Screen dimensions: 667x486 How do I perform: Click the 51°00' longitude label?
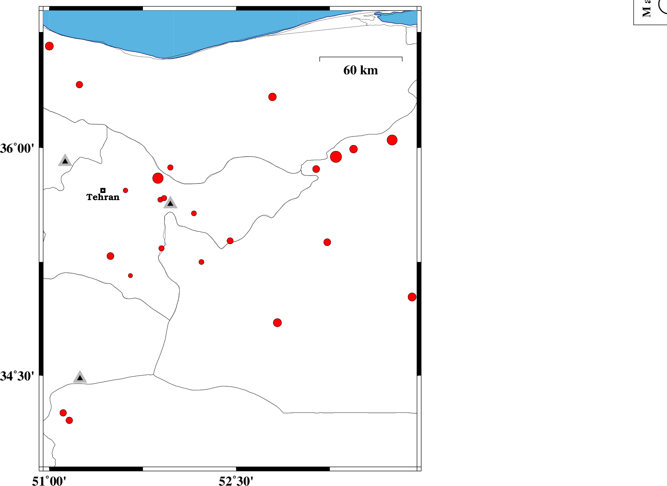coord(49,480)
